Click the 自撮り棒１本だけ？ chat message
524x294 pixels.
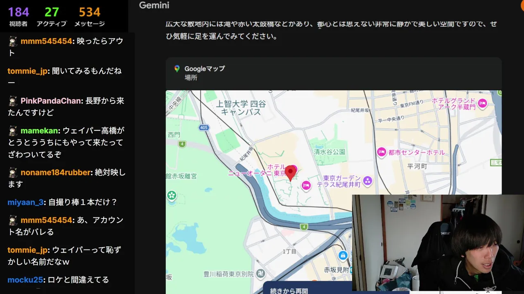tap(83, 202)
